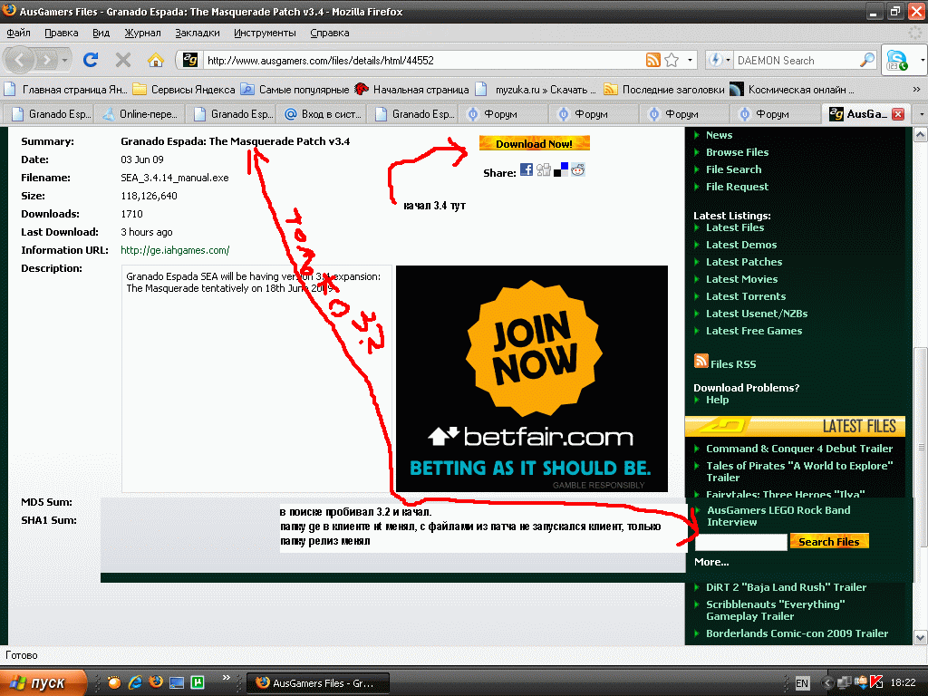This screenshot has height=696, width=928.
Task: Reload the page with the refresh icon
Action: [x=91, y=60]
